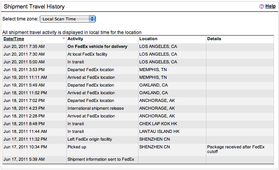Select the International shipment release activity

[x=96, y=108]
